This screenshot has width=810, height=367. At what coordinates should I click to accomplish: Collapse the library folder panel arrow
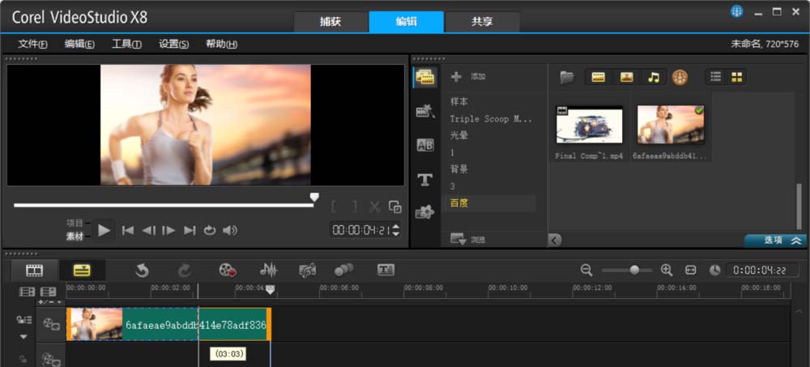(x=554, y=240)
